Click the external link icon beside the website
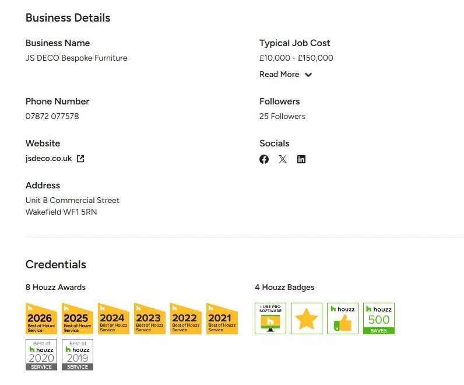The image size is (464, 385). (x=81, y=159)
